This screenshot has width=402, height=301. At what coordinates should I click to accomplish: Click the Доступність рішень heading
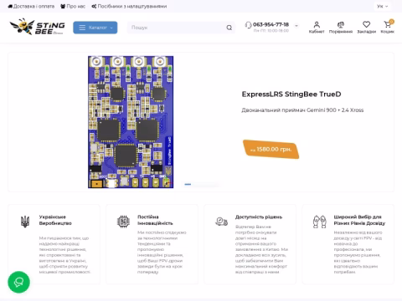[x=259, y=217]
